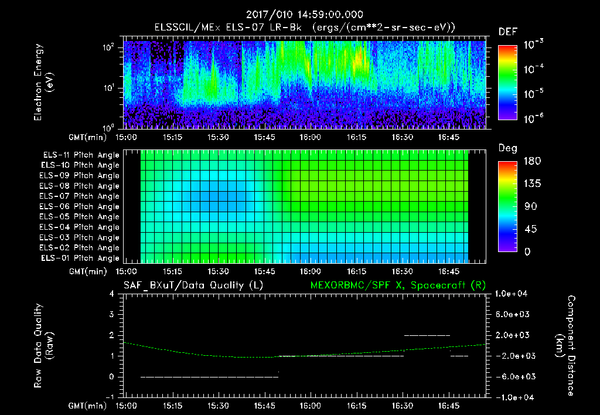Select the ELS-09 Pitch Angle row label
The image size is (600, 415).
(x=80, y=176)
